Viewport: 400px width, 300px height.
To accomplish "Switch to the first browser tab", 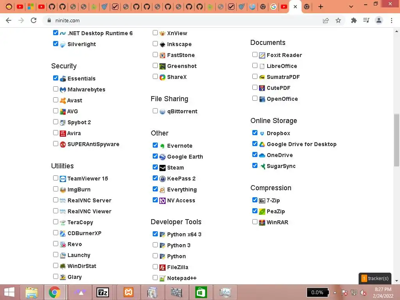I will click(9, 7).
